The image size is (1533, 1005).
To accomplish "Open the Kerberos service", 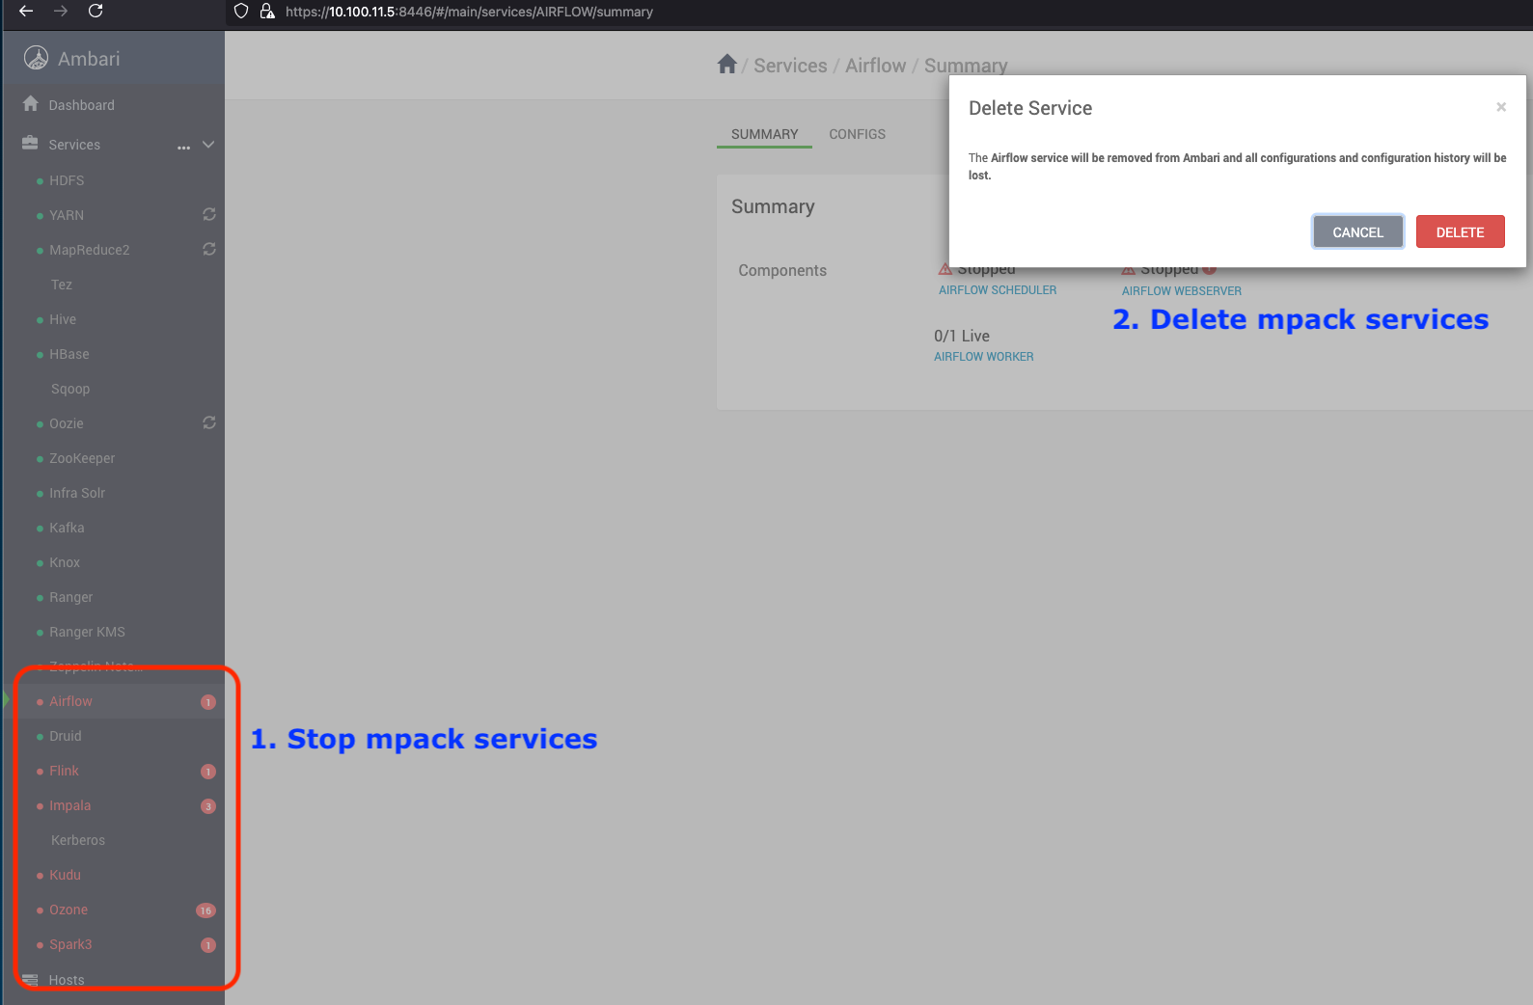I will 78,840.
